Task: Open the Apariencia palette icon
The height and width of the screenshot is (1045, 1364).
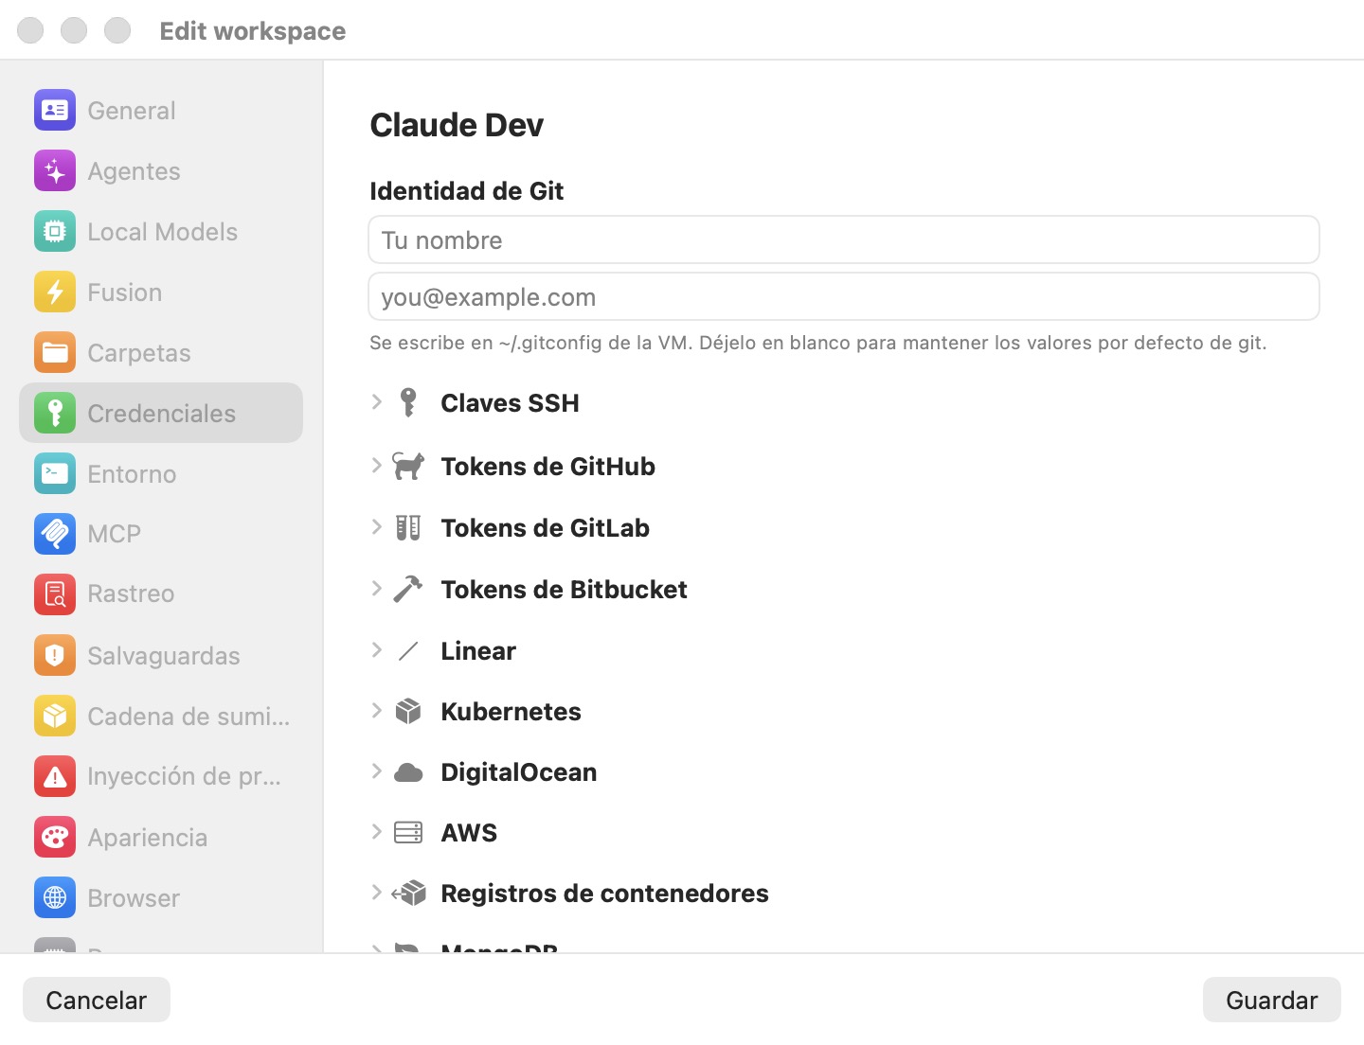Action: click(x=55, y=837)
